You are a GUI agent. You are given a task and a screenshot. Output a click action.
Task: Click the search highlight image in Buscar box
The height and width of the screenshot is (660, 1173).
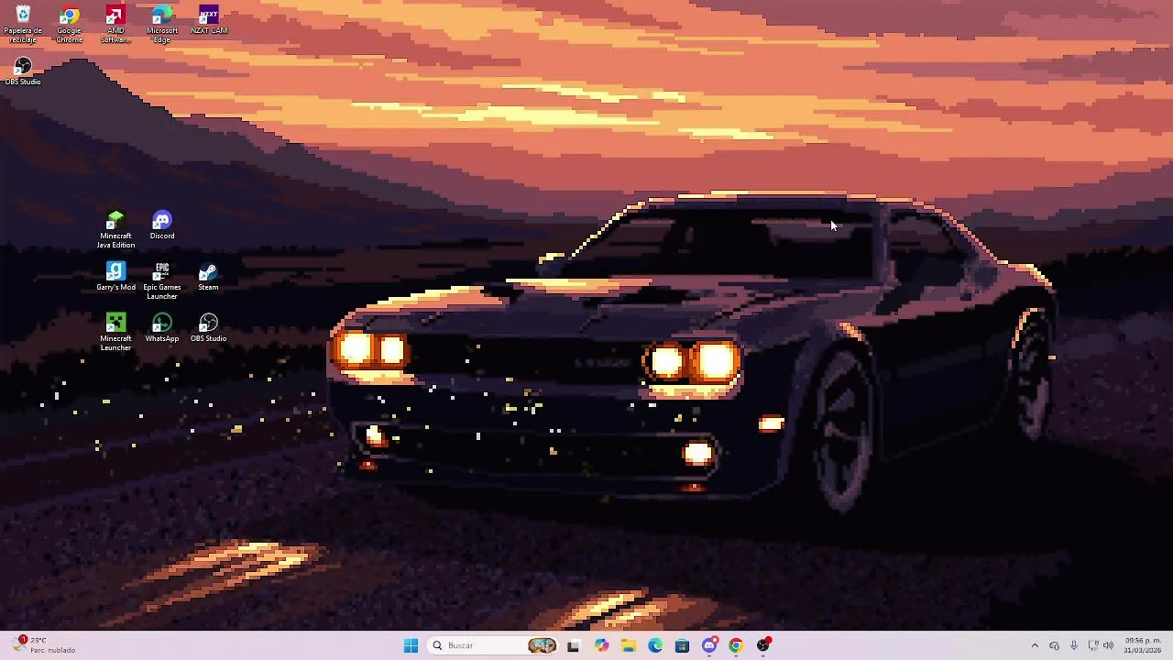[542, 645]
